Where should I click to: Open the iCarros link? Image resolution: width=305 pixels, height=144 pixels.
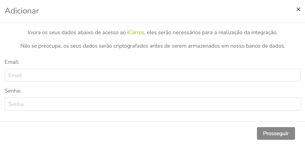pos(136,33)
